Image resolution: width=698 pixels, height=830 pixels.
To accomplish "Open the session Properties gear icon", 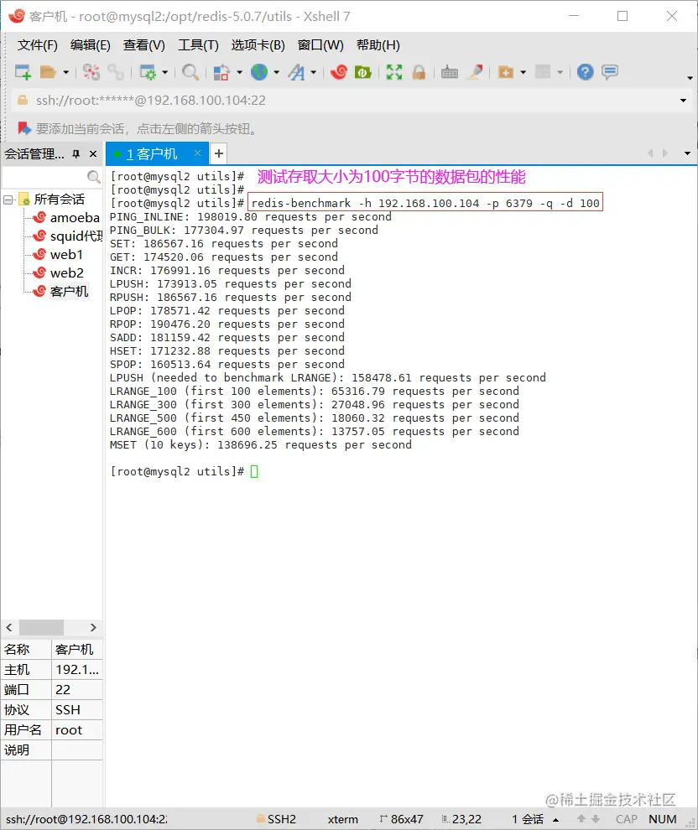I will click(147, 72).
